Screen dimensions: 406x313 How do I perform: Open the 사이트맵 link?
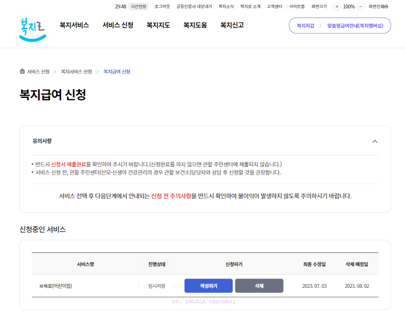tap(297, 7)
